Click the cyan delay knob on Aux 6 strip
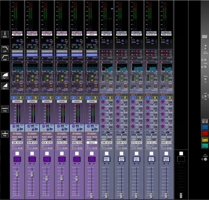The height and width of the screenshot is (200, 209). pos(91,47)
